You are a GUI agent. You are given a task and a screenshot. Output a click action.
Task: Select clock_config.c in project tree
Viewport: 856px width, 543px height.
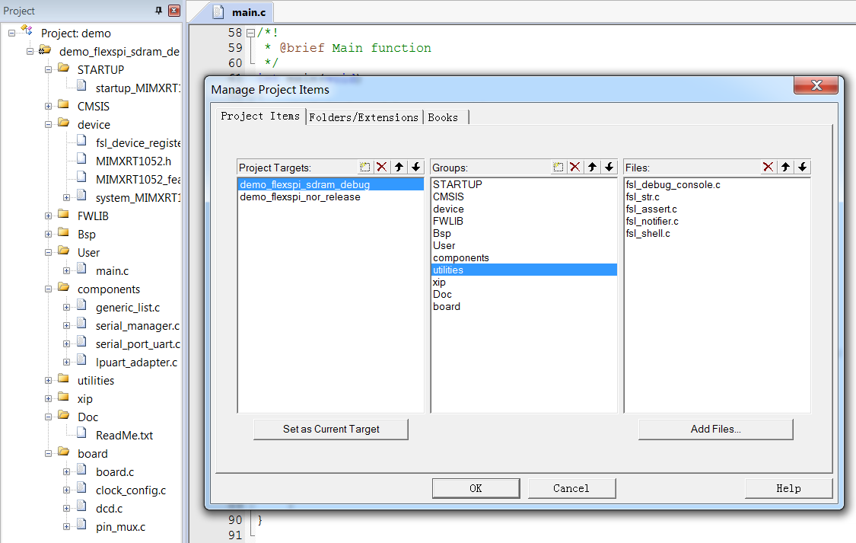tap(130, 490)
